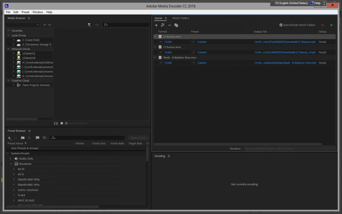
Task: Stop the queue with red square button
Action: point(323,25)
